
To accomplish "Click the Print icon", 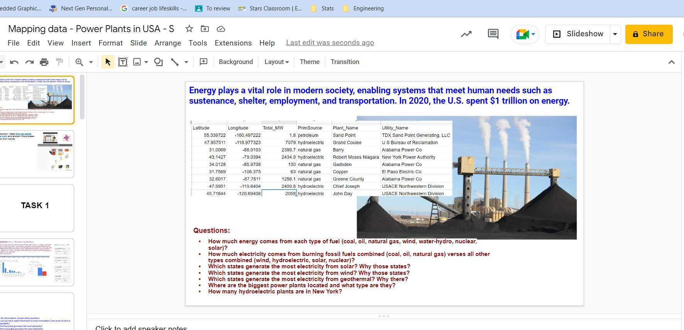I will tap(44, 62).
